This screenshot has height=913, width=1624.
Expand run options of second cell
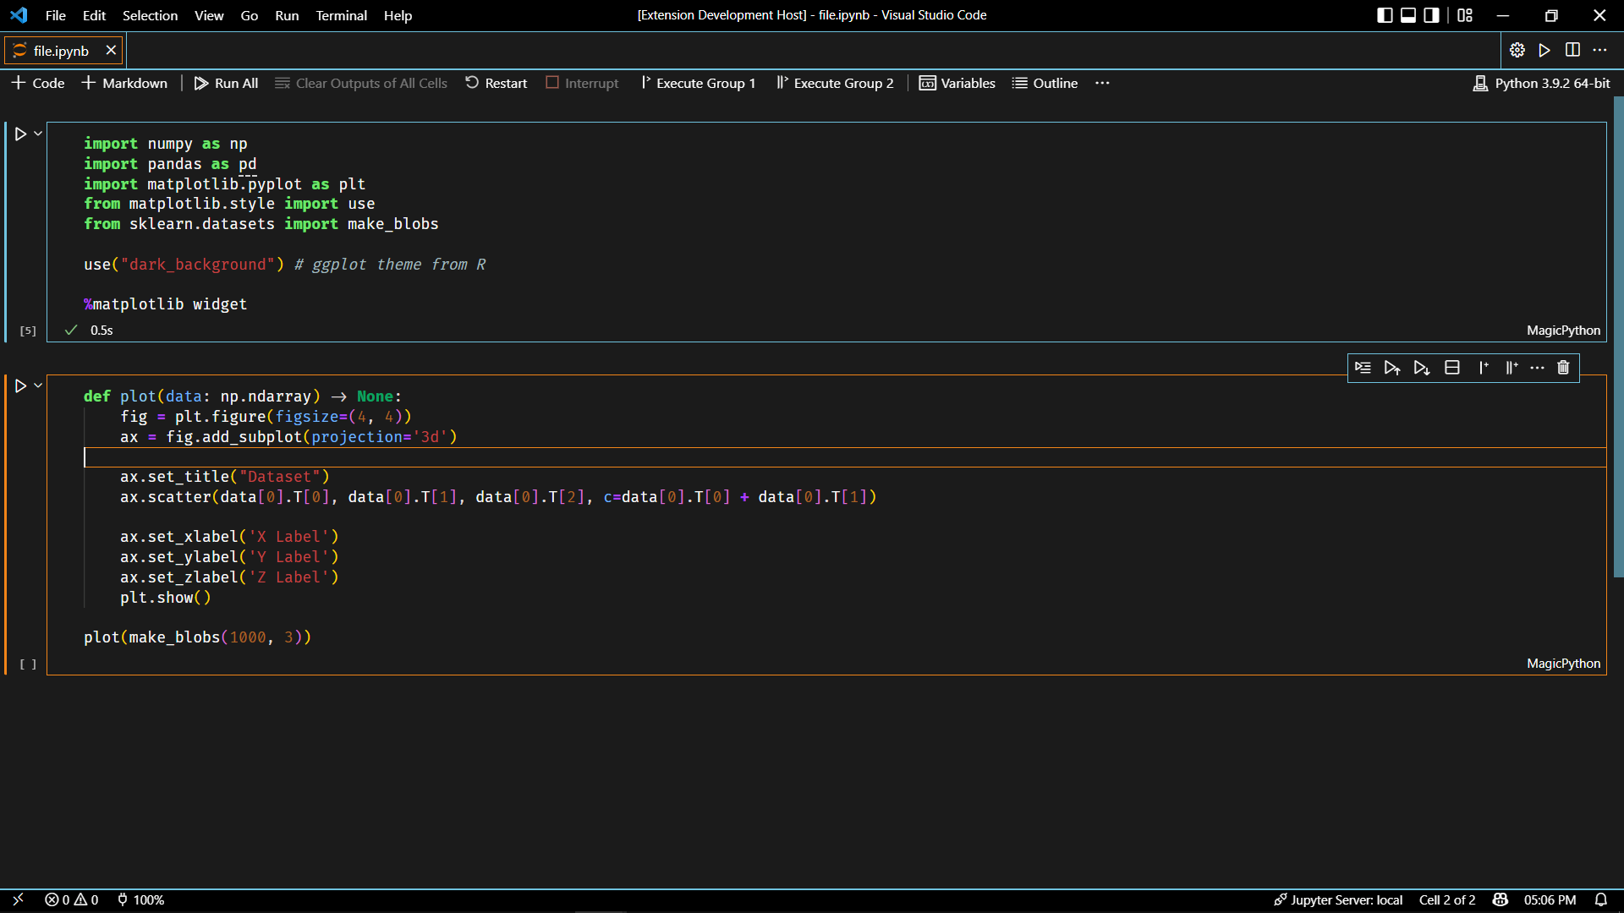coord(38,385)
